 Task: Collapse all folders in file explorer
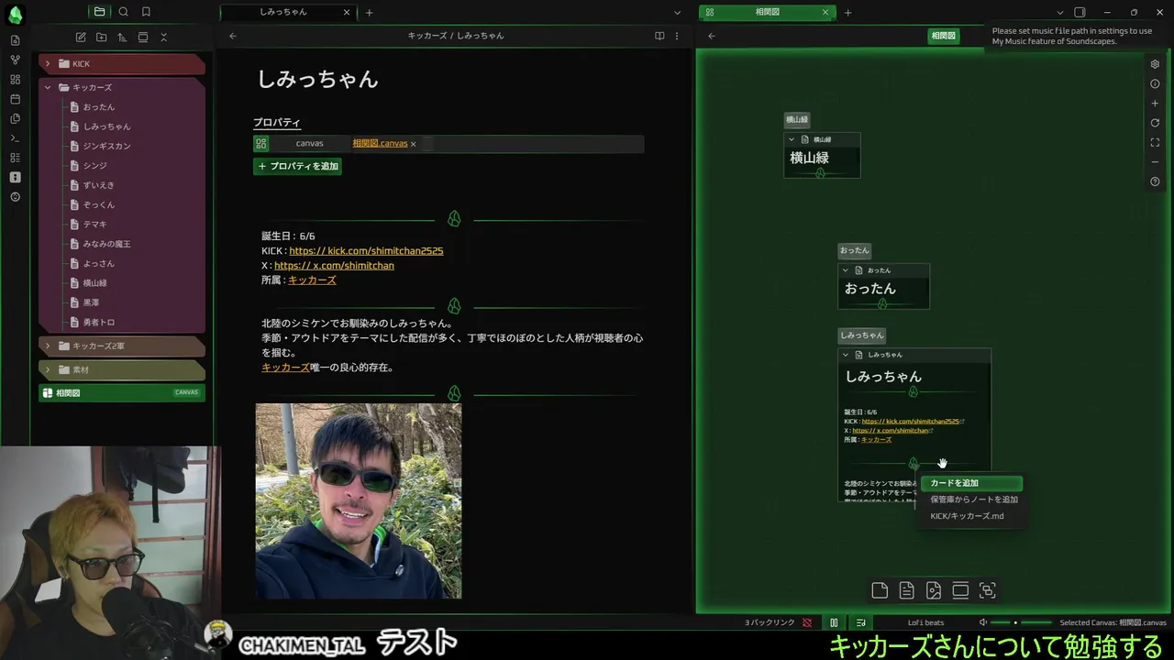164,37
